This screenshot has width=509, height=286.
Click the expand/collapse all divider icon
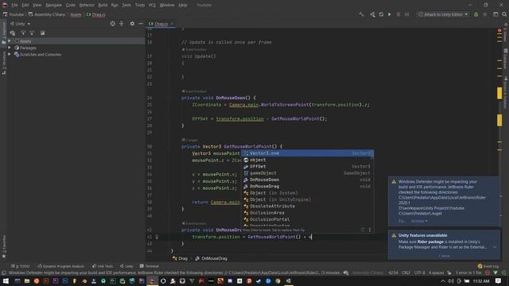[x=121, y=24]
